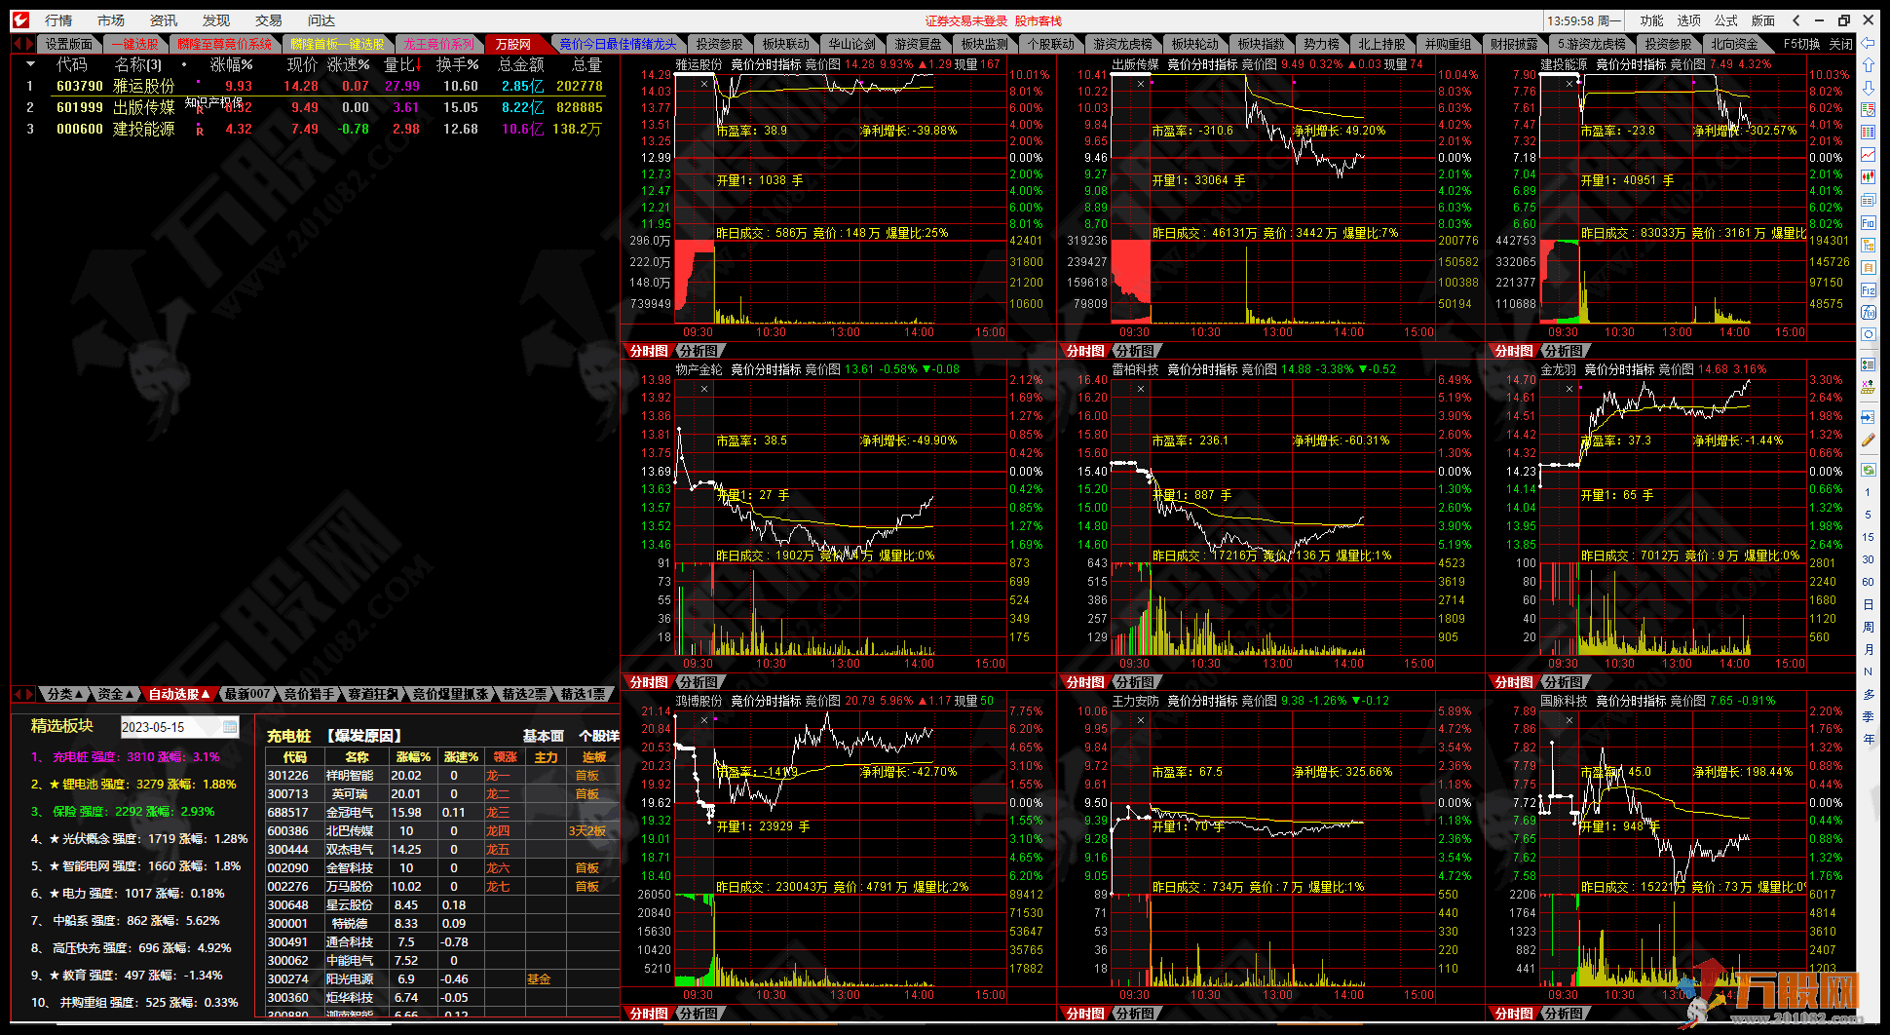Select 分时图 under the 鸿博股份 chart
This screenshot has width=1890, height=1035.
[649, 1014]
